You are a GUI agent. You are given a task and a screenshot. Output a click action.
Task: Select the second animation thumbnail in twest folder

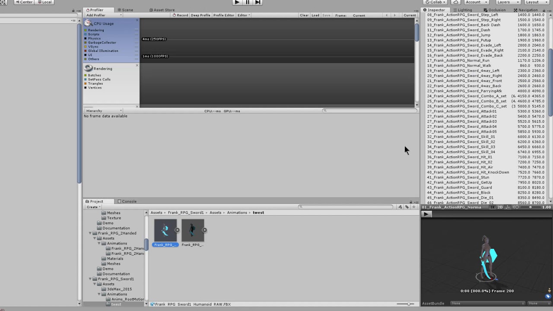tap(192, 230)
